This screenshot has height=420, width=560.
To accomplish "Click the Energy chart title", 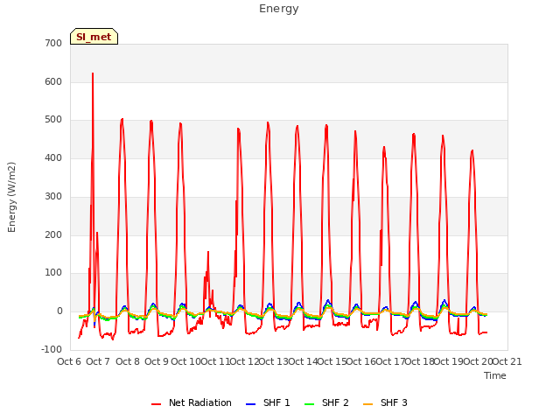I will coord(279,9).
